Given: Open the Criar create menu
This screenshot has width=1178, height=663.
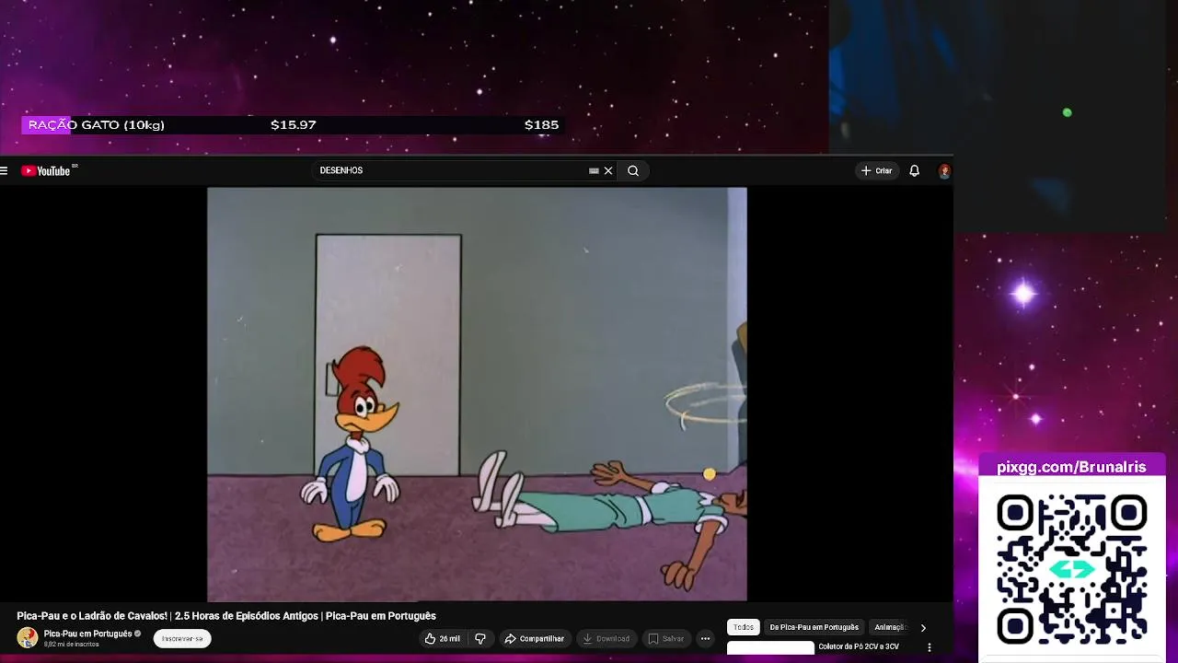Looking at the screenshot, I should (877, 170).
